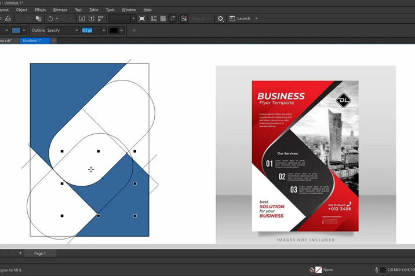Click the Publish to PDF icon
Viewport: 415px width, 276px height.
[x=101, y=19]
